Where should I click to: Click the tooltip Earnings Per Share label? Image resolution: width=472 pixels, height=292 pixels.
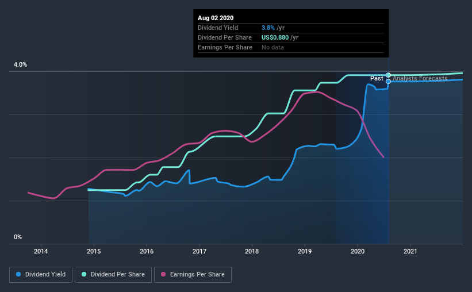tap(225, 47)
